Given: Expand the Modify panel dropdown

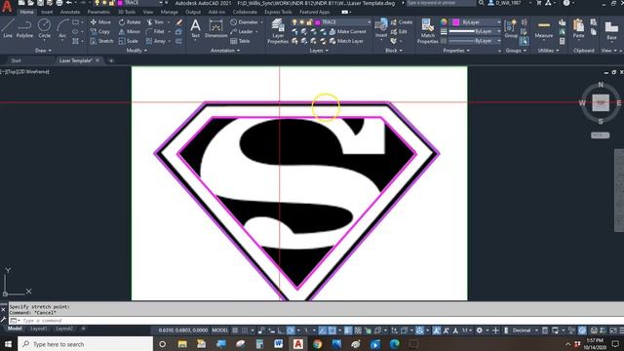Looking at the screenshot, I should coord(136,51).
